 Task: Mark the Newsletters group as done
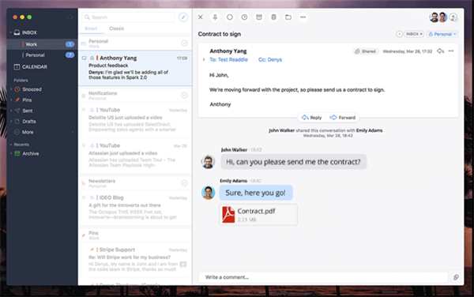coord(184,182)
